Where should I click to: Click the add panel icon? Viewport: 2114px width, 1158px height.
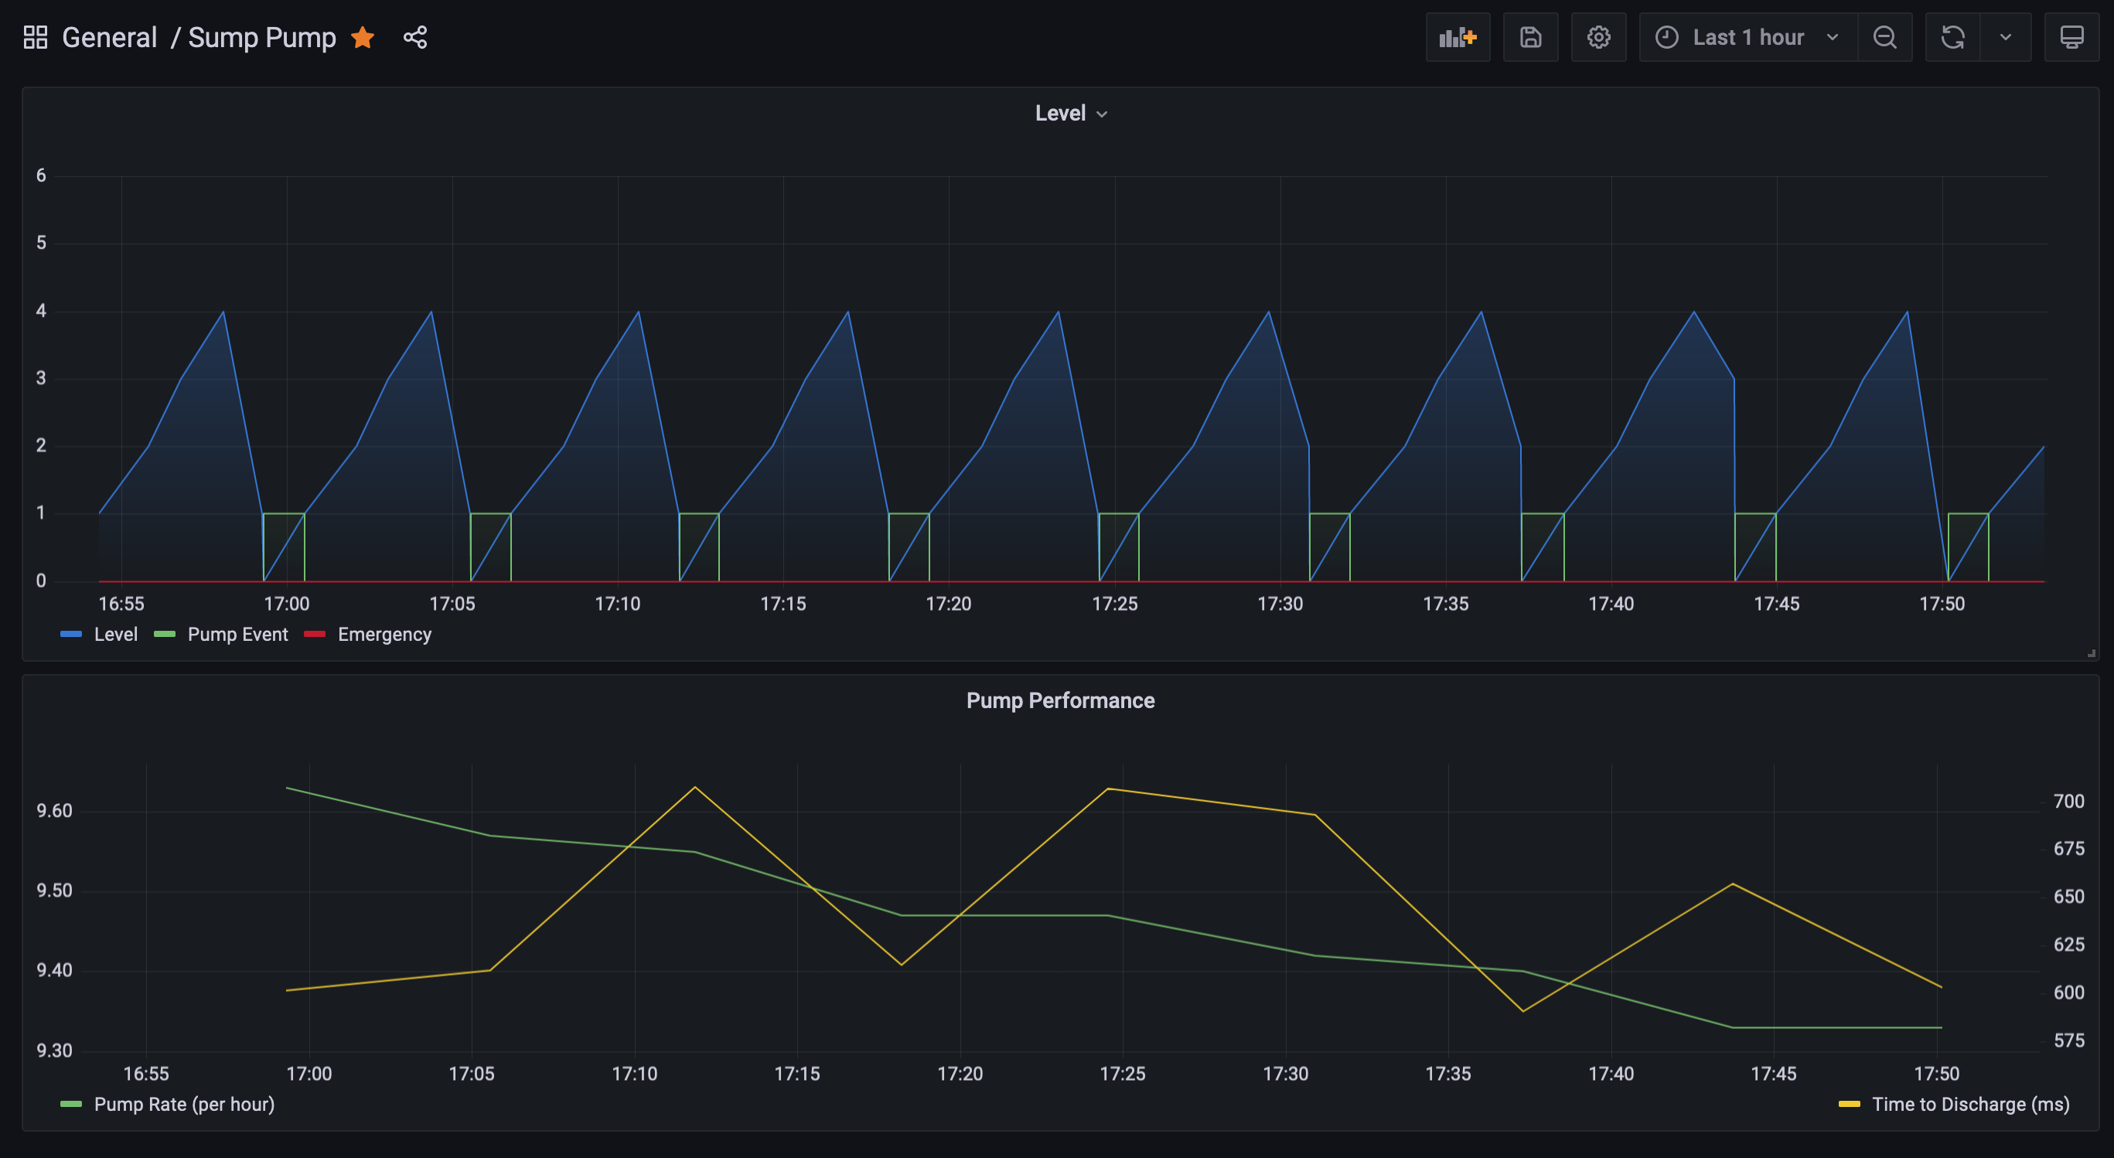coord(1458,37)
